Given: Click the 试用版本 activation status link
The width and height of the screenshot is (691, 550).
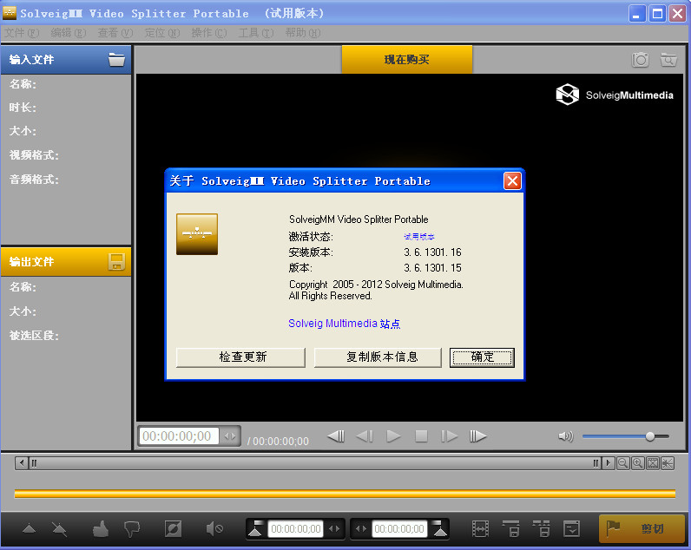Looking at the screenshot, I should point(419,237).
